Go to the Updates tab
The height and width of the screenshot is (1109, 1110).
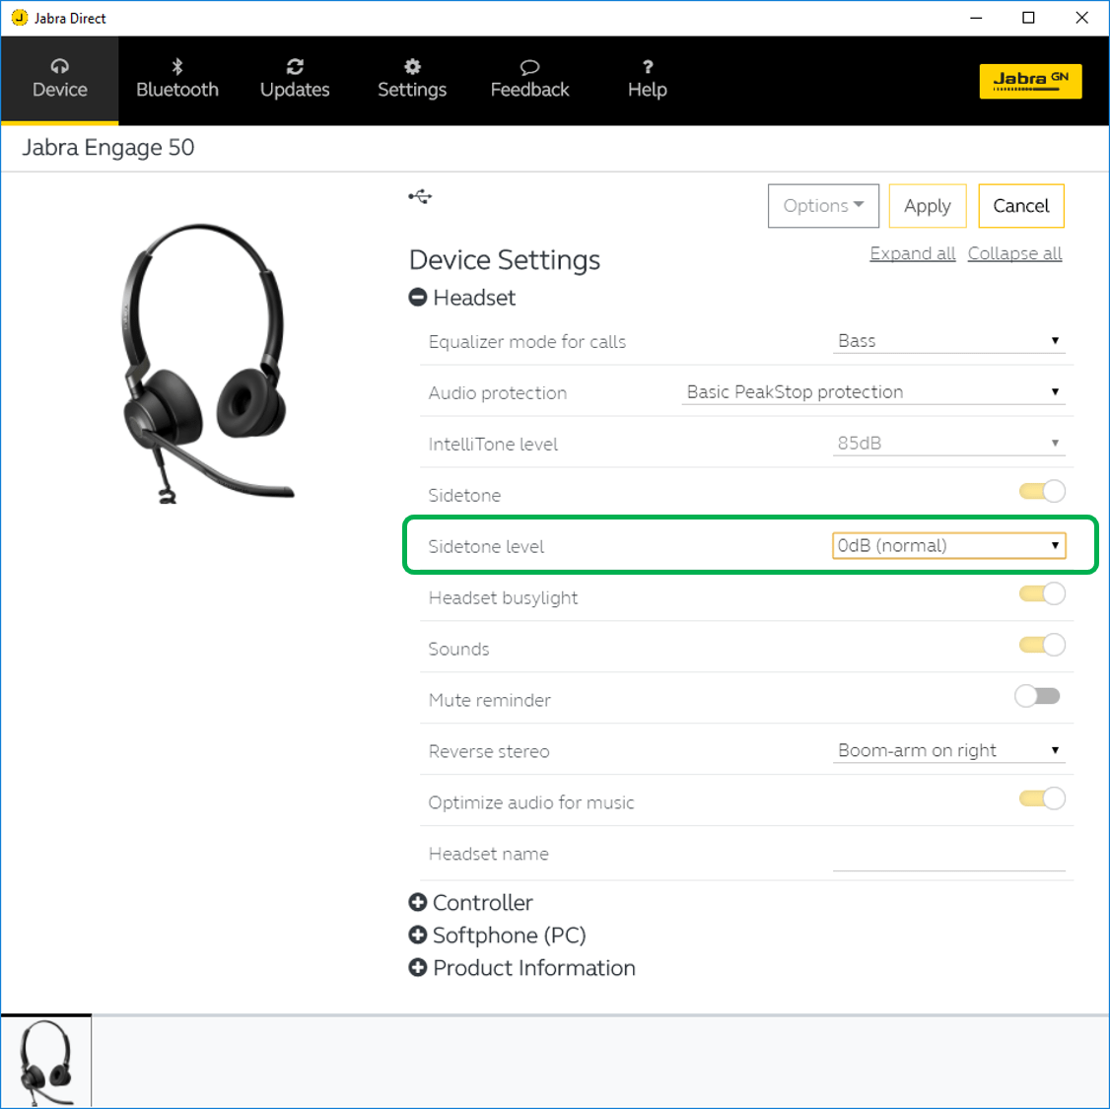coord(295,80)
